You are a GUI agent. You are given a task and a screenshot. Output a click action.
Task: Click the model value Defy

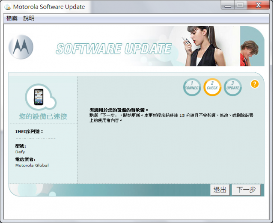(x=20, y=152)
